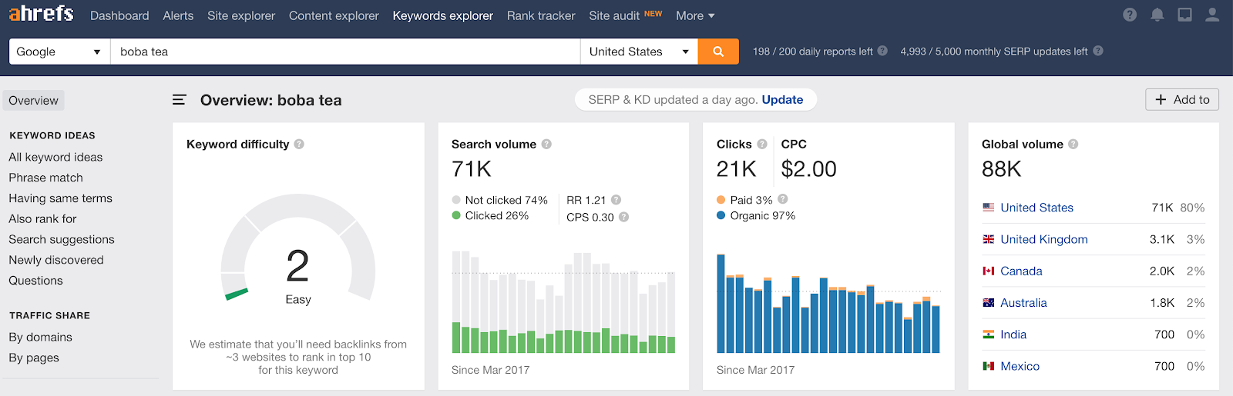
Task: Click the India country link
Action: click(1013, 334)
